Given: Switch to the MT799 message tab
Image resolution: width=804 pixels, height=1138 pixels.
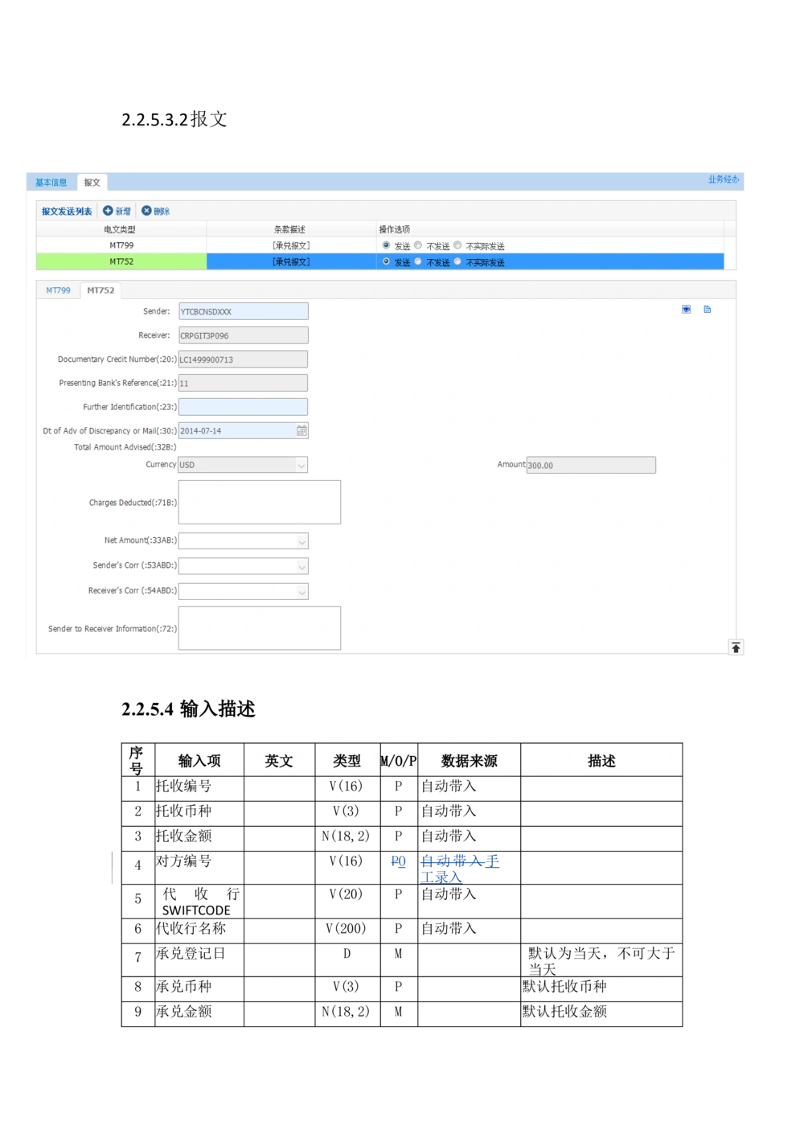Looking at the screenshot, I should tap(58, 290).
